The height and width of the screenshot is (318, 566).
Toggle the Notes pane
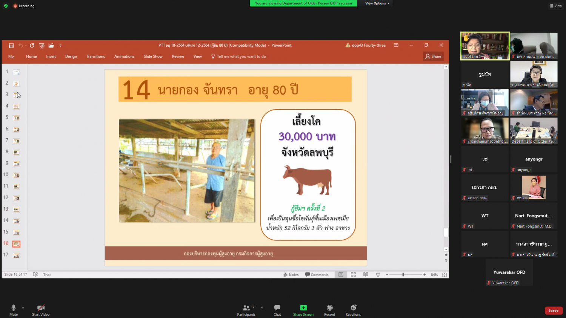click(x=291, y=275)
